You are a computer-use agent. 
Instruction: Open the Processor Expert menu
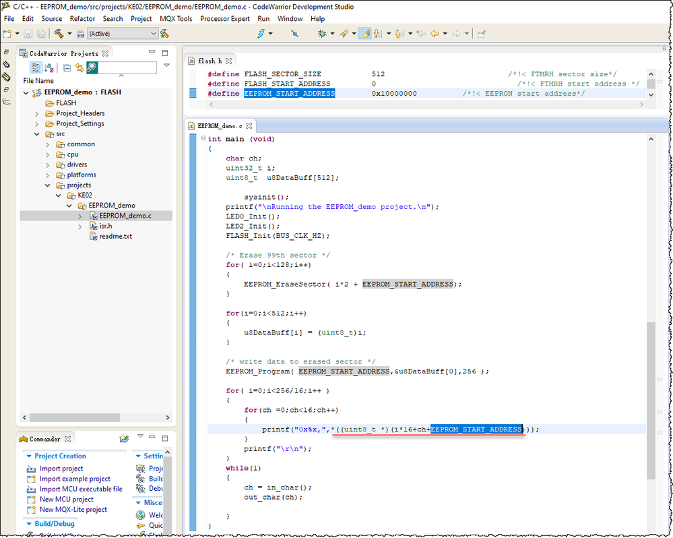point(224,19)
